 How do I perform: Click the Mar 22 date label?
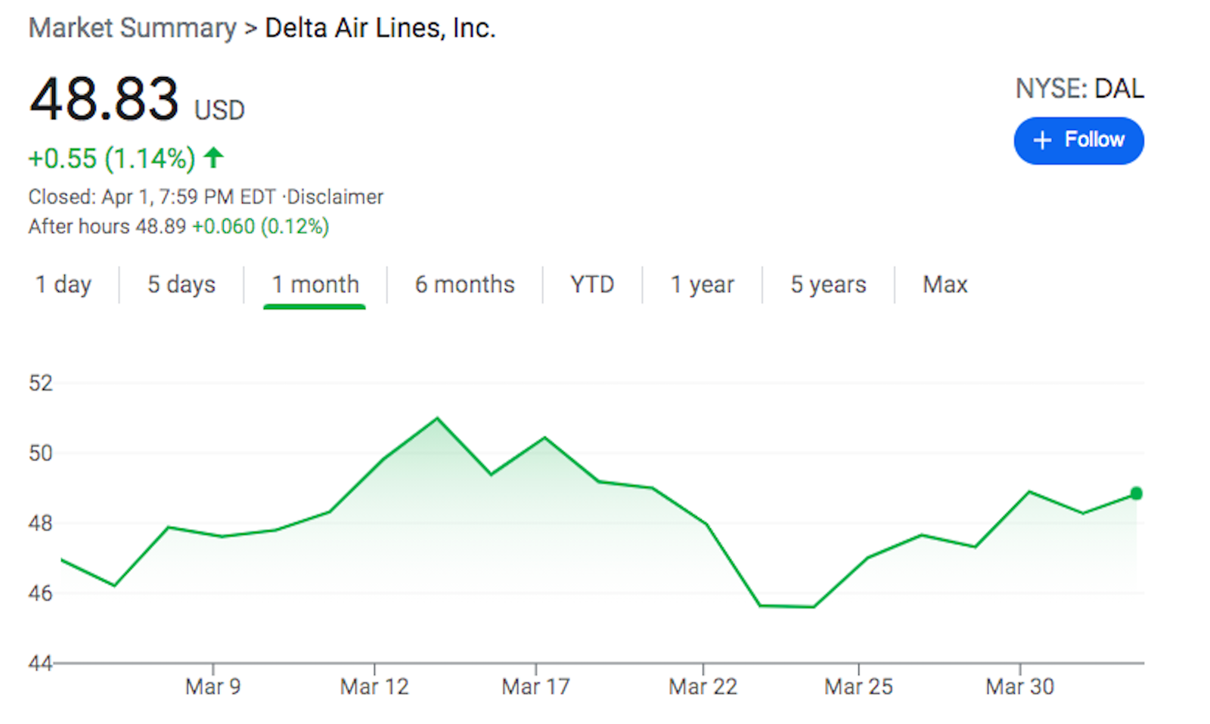click(x=703, y=686)
